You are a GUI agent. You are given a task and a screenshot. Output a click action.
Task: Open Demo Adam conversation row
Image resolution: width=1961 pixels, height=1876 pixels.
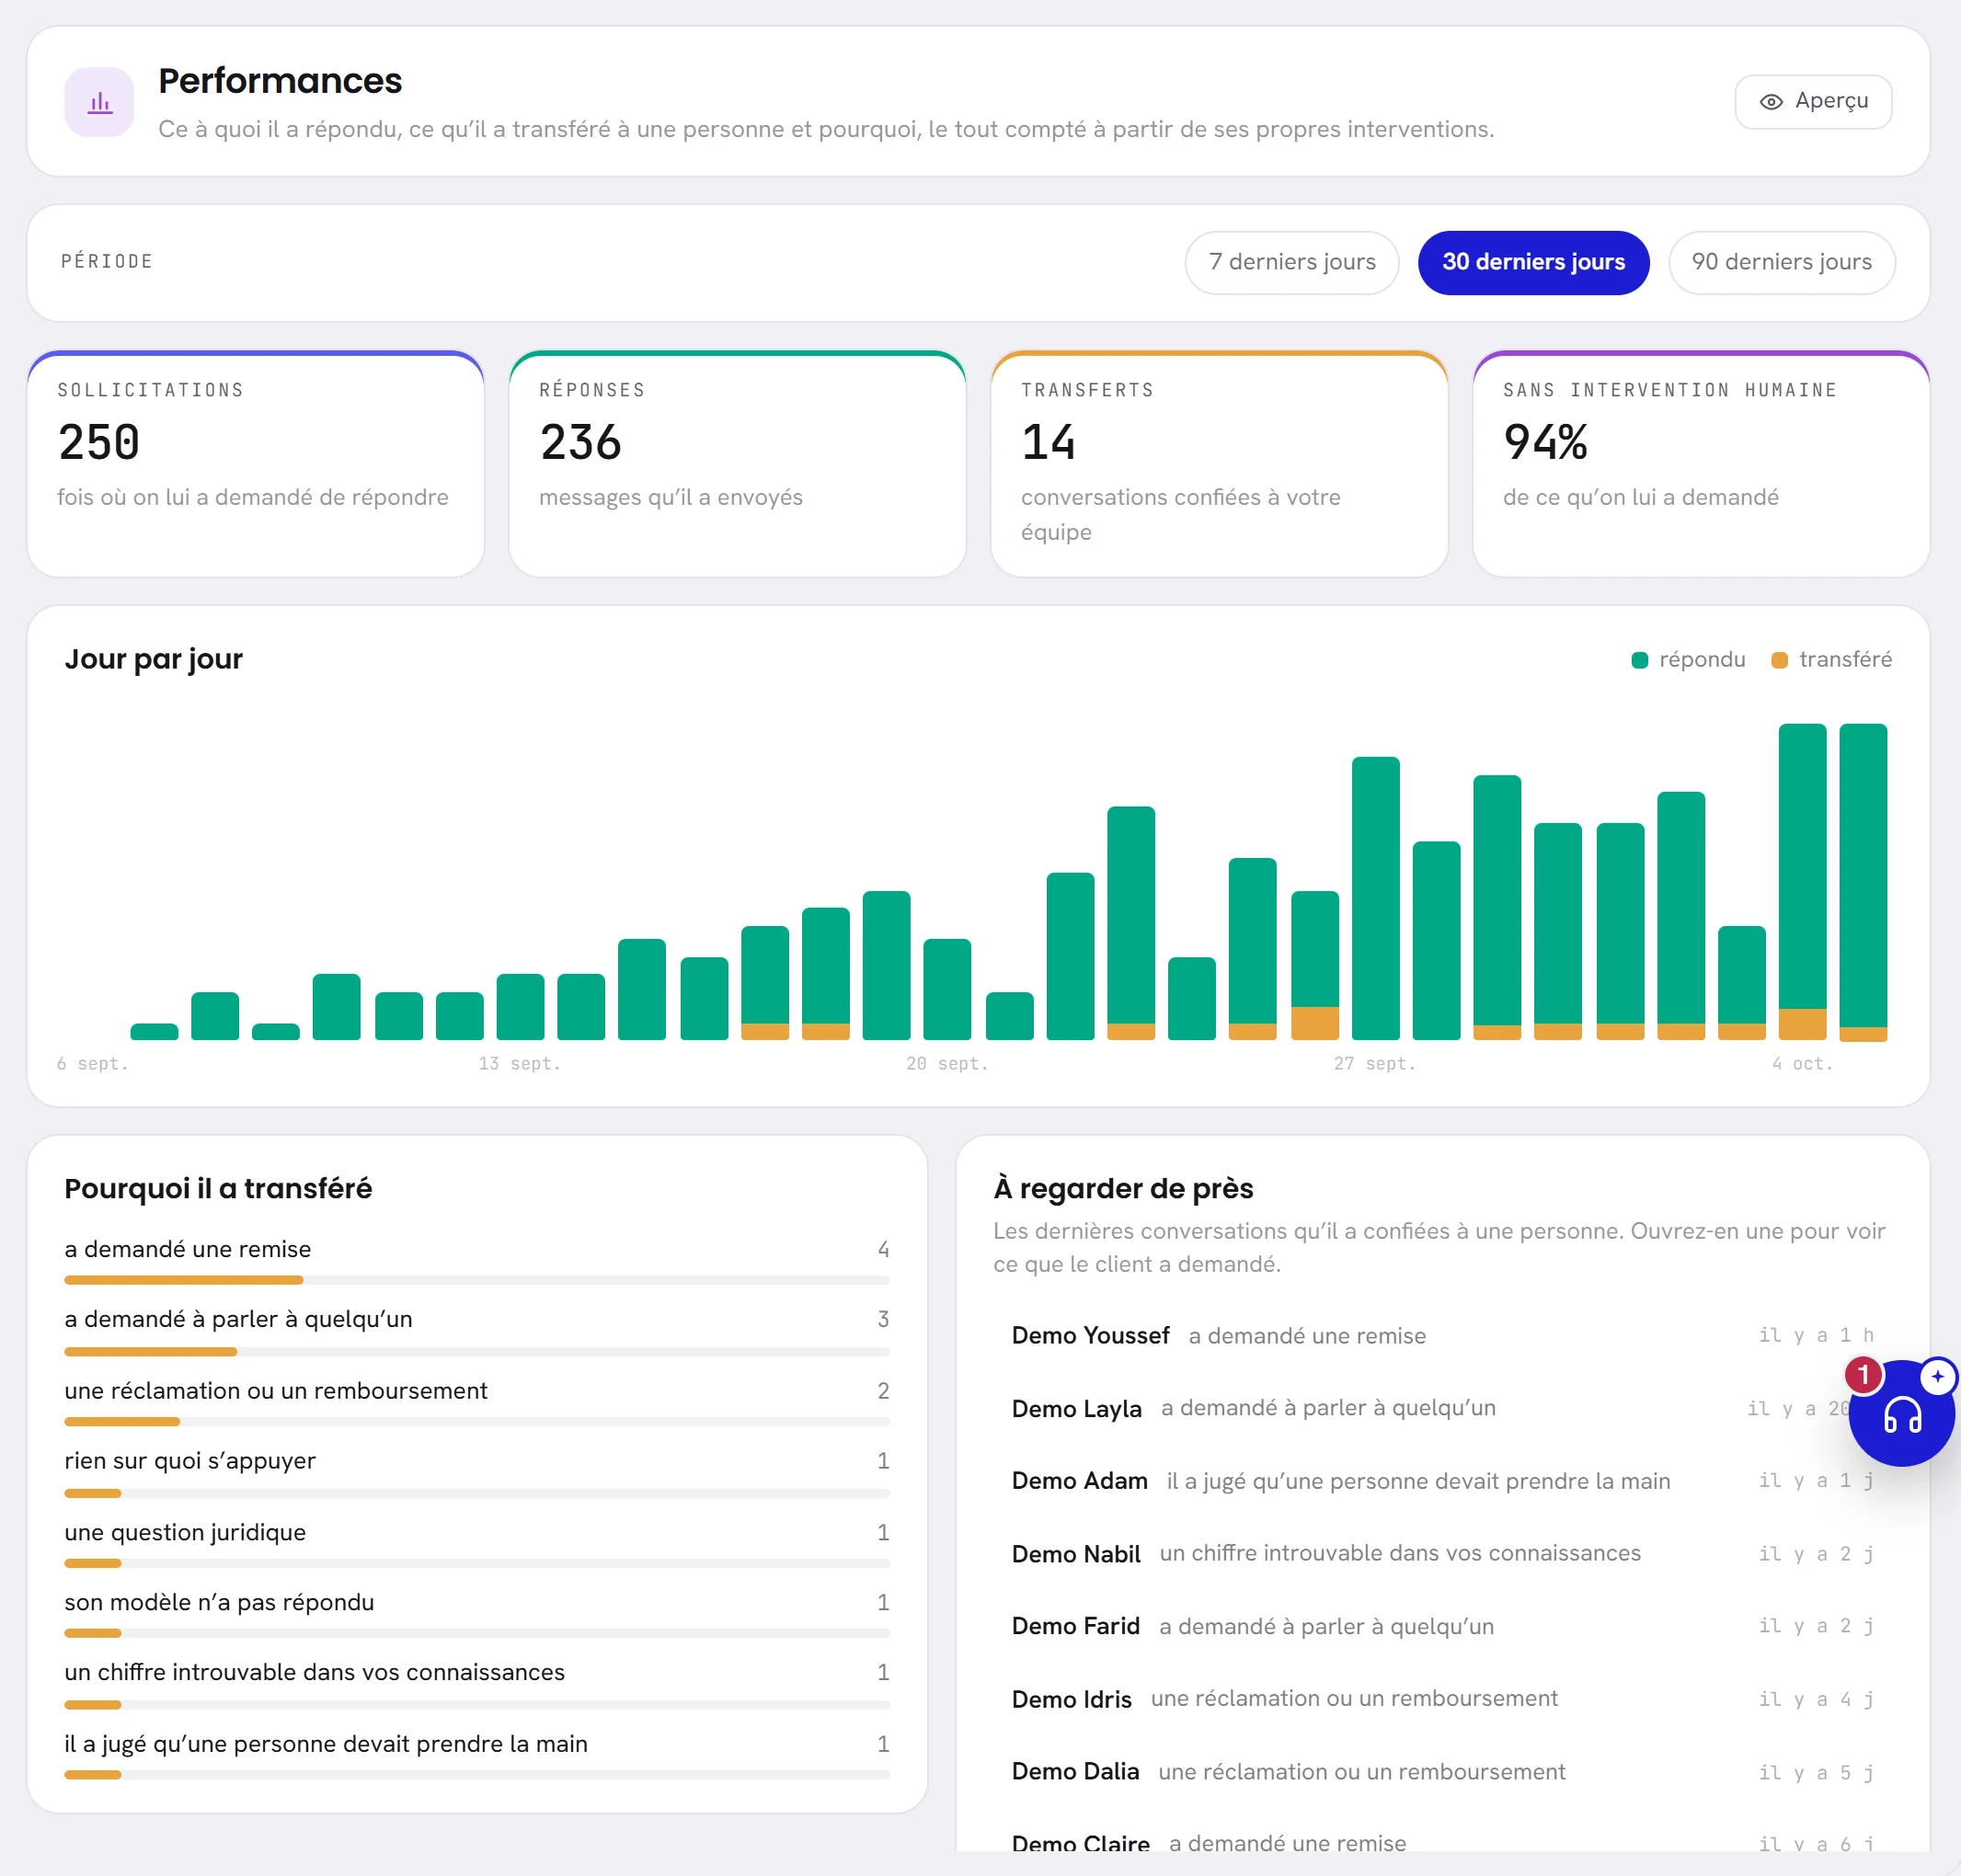click(1442, 1481)
